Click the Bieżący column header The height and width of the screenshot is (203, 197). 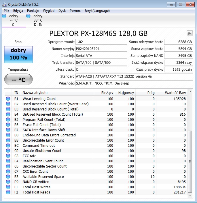point(104,93)
